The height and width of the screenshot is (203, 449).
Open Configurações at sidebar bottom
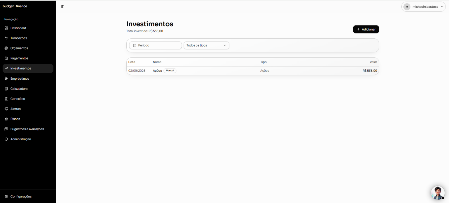[x=28, y=197]
